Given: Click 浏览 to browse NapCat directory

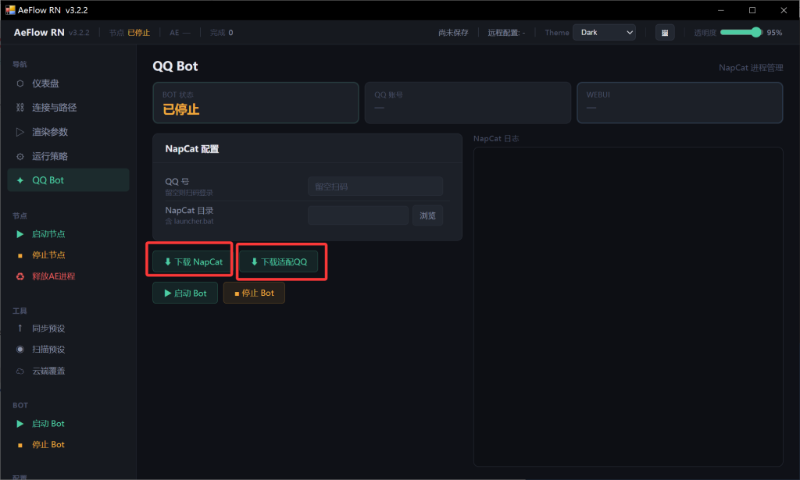Looking at the screenshot, I should (427, 215).
